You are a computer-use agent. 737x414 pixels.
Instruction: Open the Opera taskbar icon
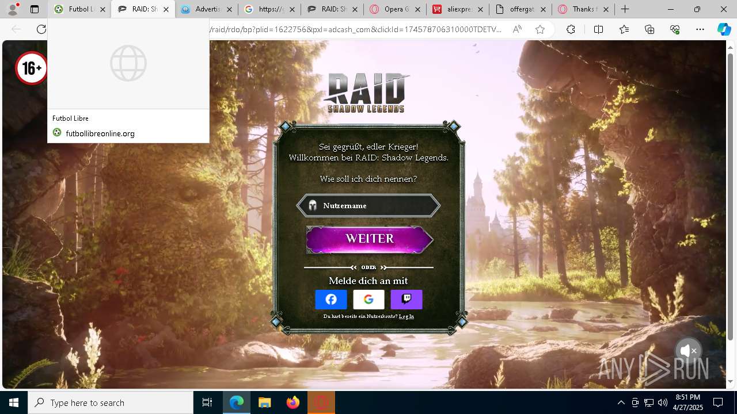tap(321, 402)
